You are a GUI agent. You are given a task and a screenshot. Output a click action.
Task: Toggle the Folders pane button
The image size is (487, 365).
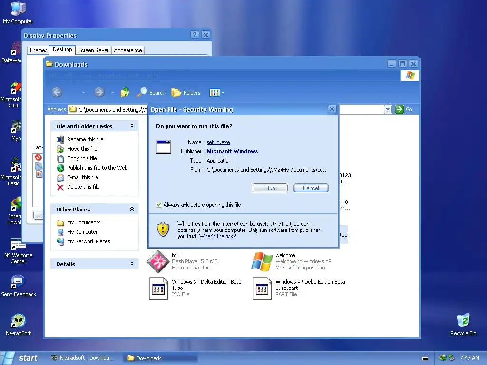(186, 93)
